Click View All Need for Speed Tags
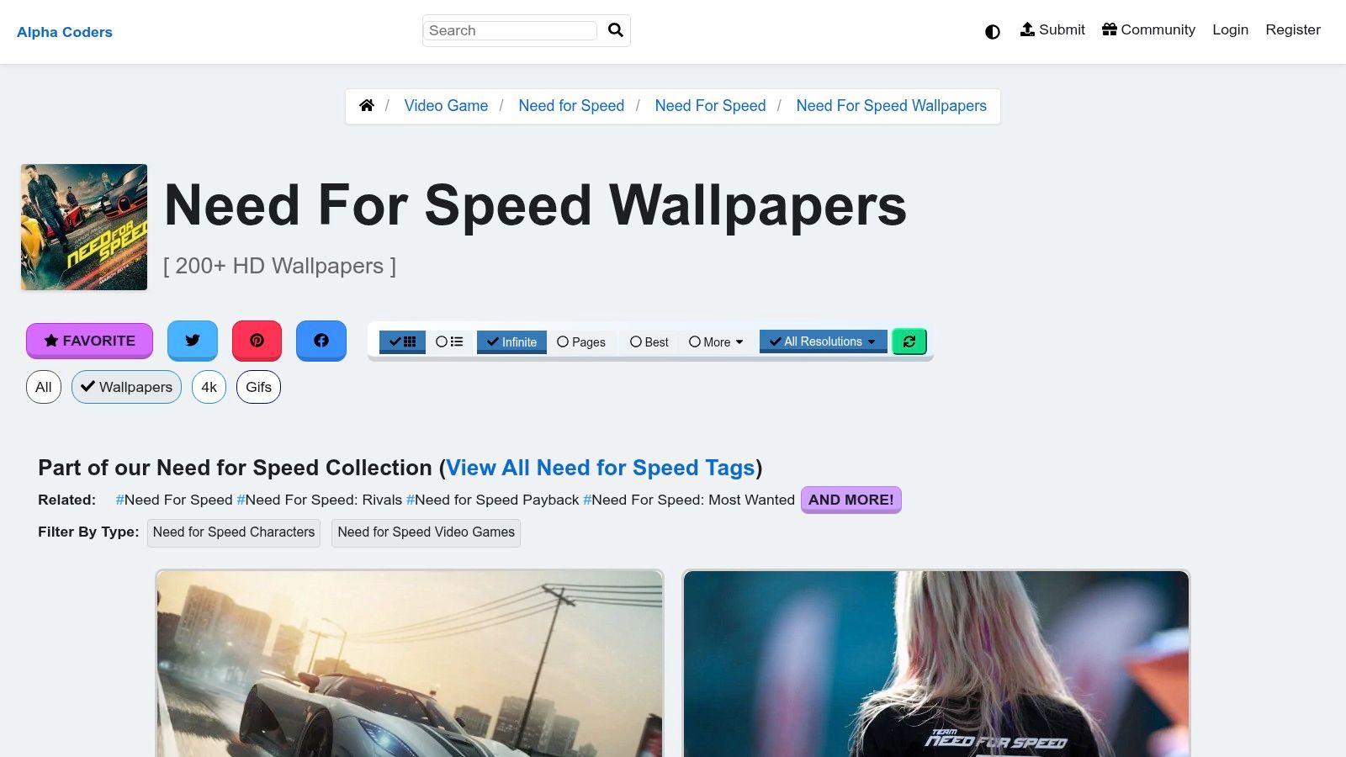1346x757 pixels. pos(601,468)
